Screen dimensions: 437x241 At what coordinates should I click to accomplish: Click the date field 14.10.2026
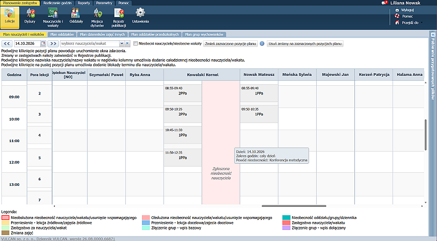[28, 43]
